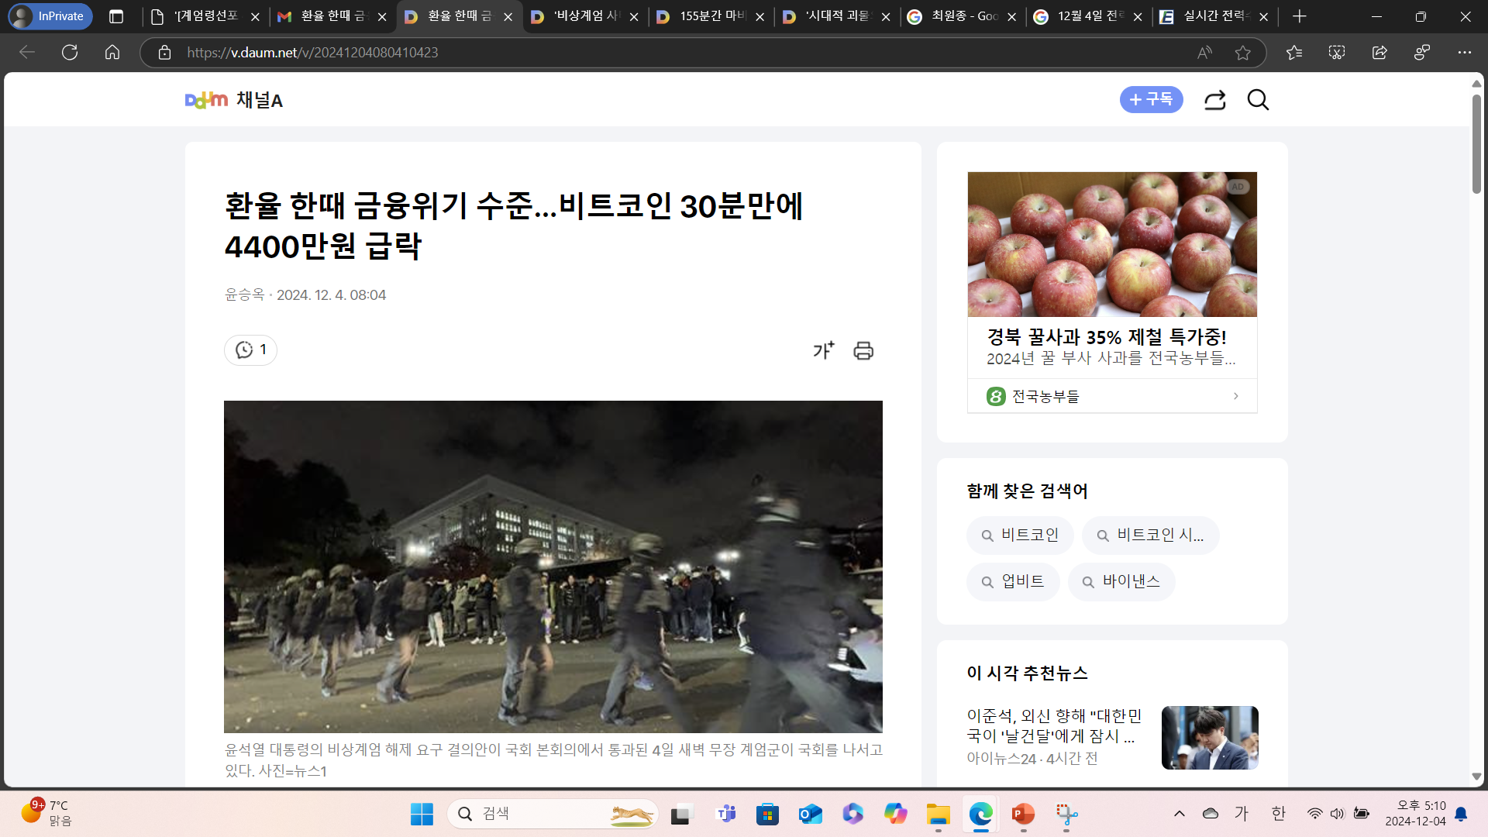This screenshot has height=837, width=1488.
Task: Open the browser home icon
Action: (112, 52)
